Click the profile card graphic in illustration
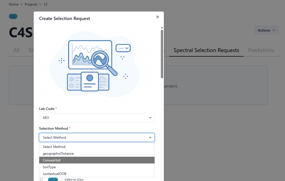The image size is (285, 181). coord(89,82)
